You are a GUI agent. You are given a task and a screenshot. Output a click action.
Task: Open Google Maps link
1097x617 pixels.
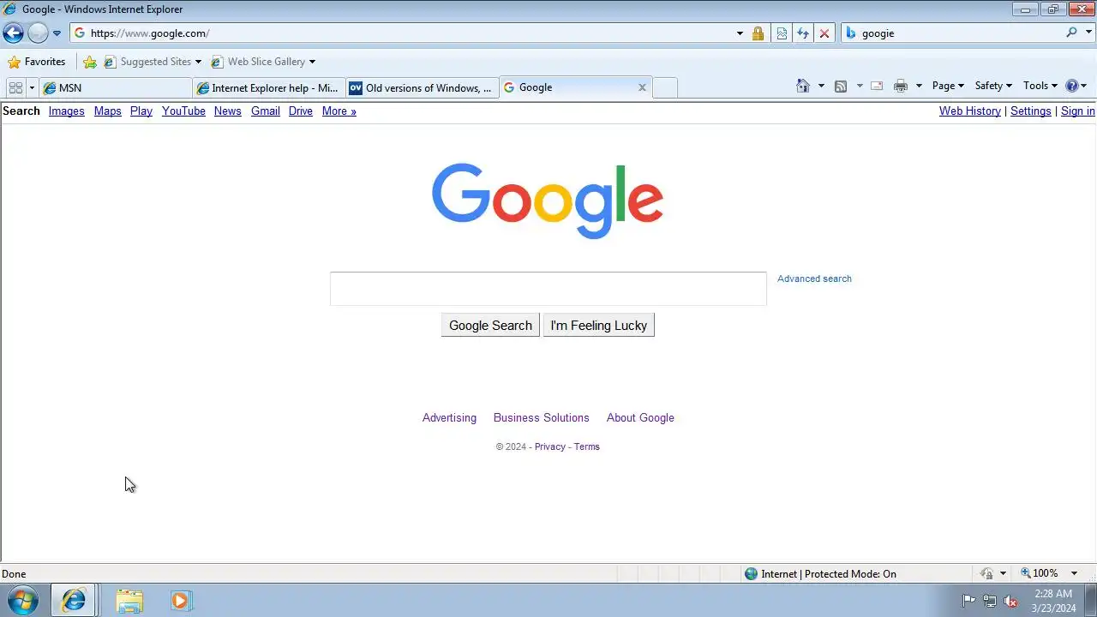107,111
